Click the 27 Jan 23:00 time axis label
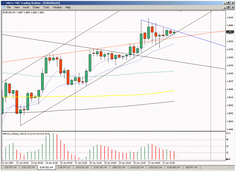Image resolution: width=236 pixels, height=171 pixels. [81, 163]
